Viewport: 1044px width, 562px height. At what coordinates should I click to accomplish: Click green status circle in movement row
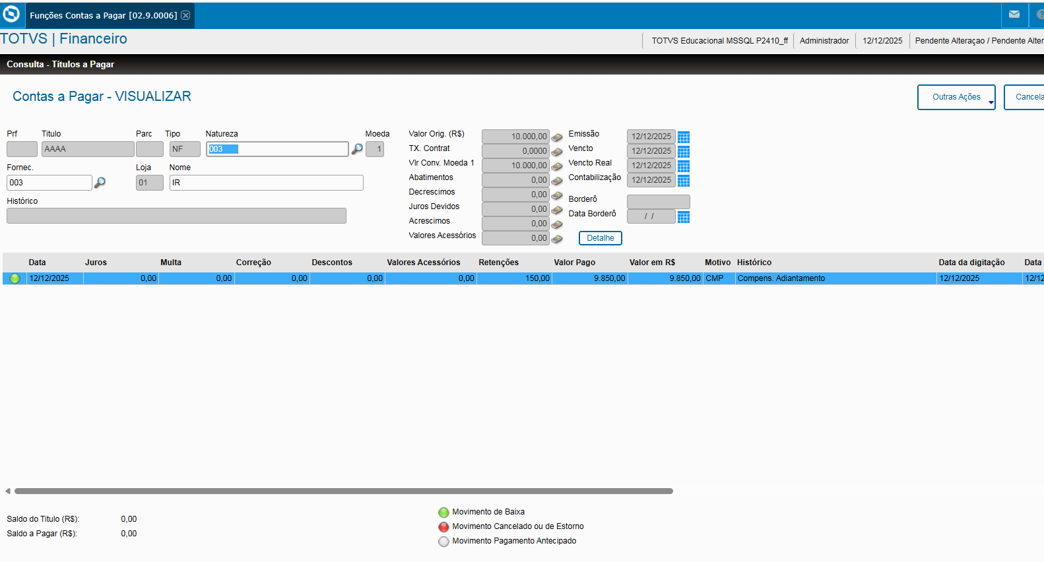coord(15,278)
